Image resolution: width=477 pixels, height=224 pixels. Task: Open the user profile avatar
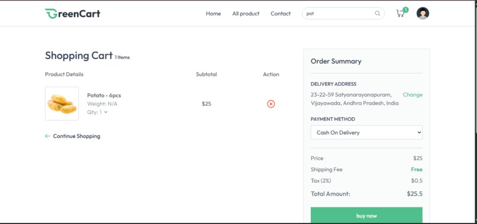tap(423, 14)
